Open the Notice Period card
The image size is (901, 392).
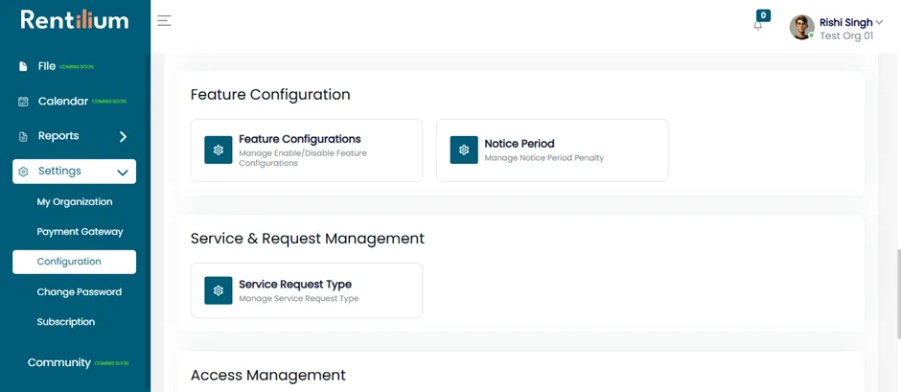point(552,150)
